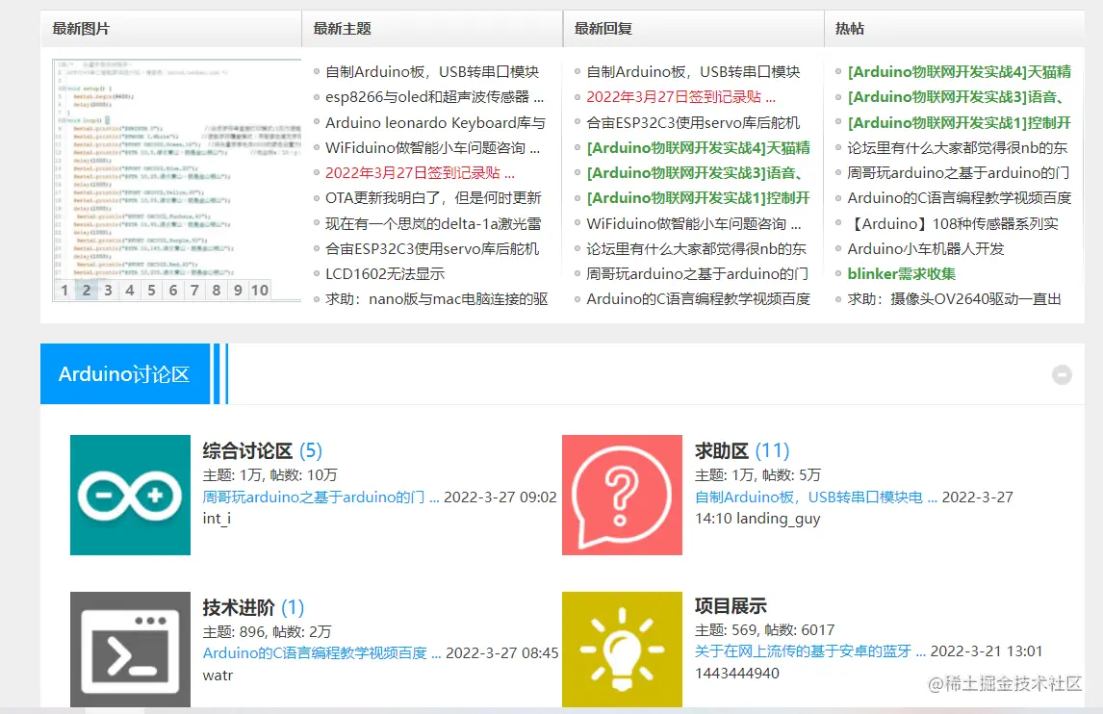
Task: Show slide 3 in image carousel
Action: (109, 290)
